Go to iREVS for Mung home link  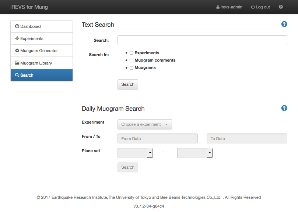point(29,7)
